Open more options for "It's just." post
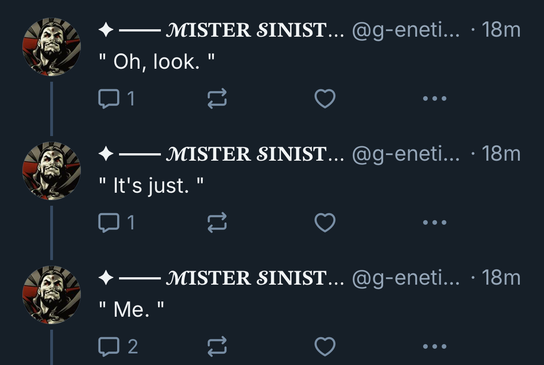544x365 pixels. tap(435, 223)
